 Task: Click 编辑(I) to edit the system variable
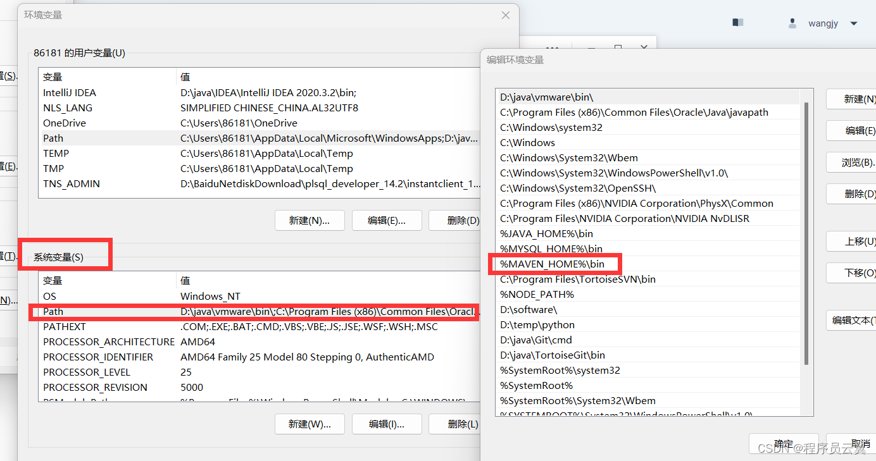pos(387,424)
